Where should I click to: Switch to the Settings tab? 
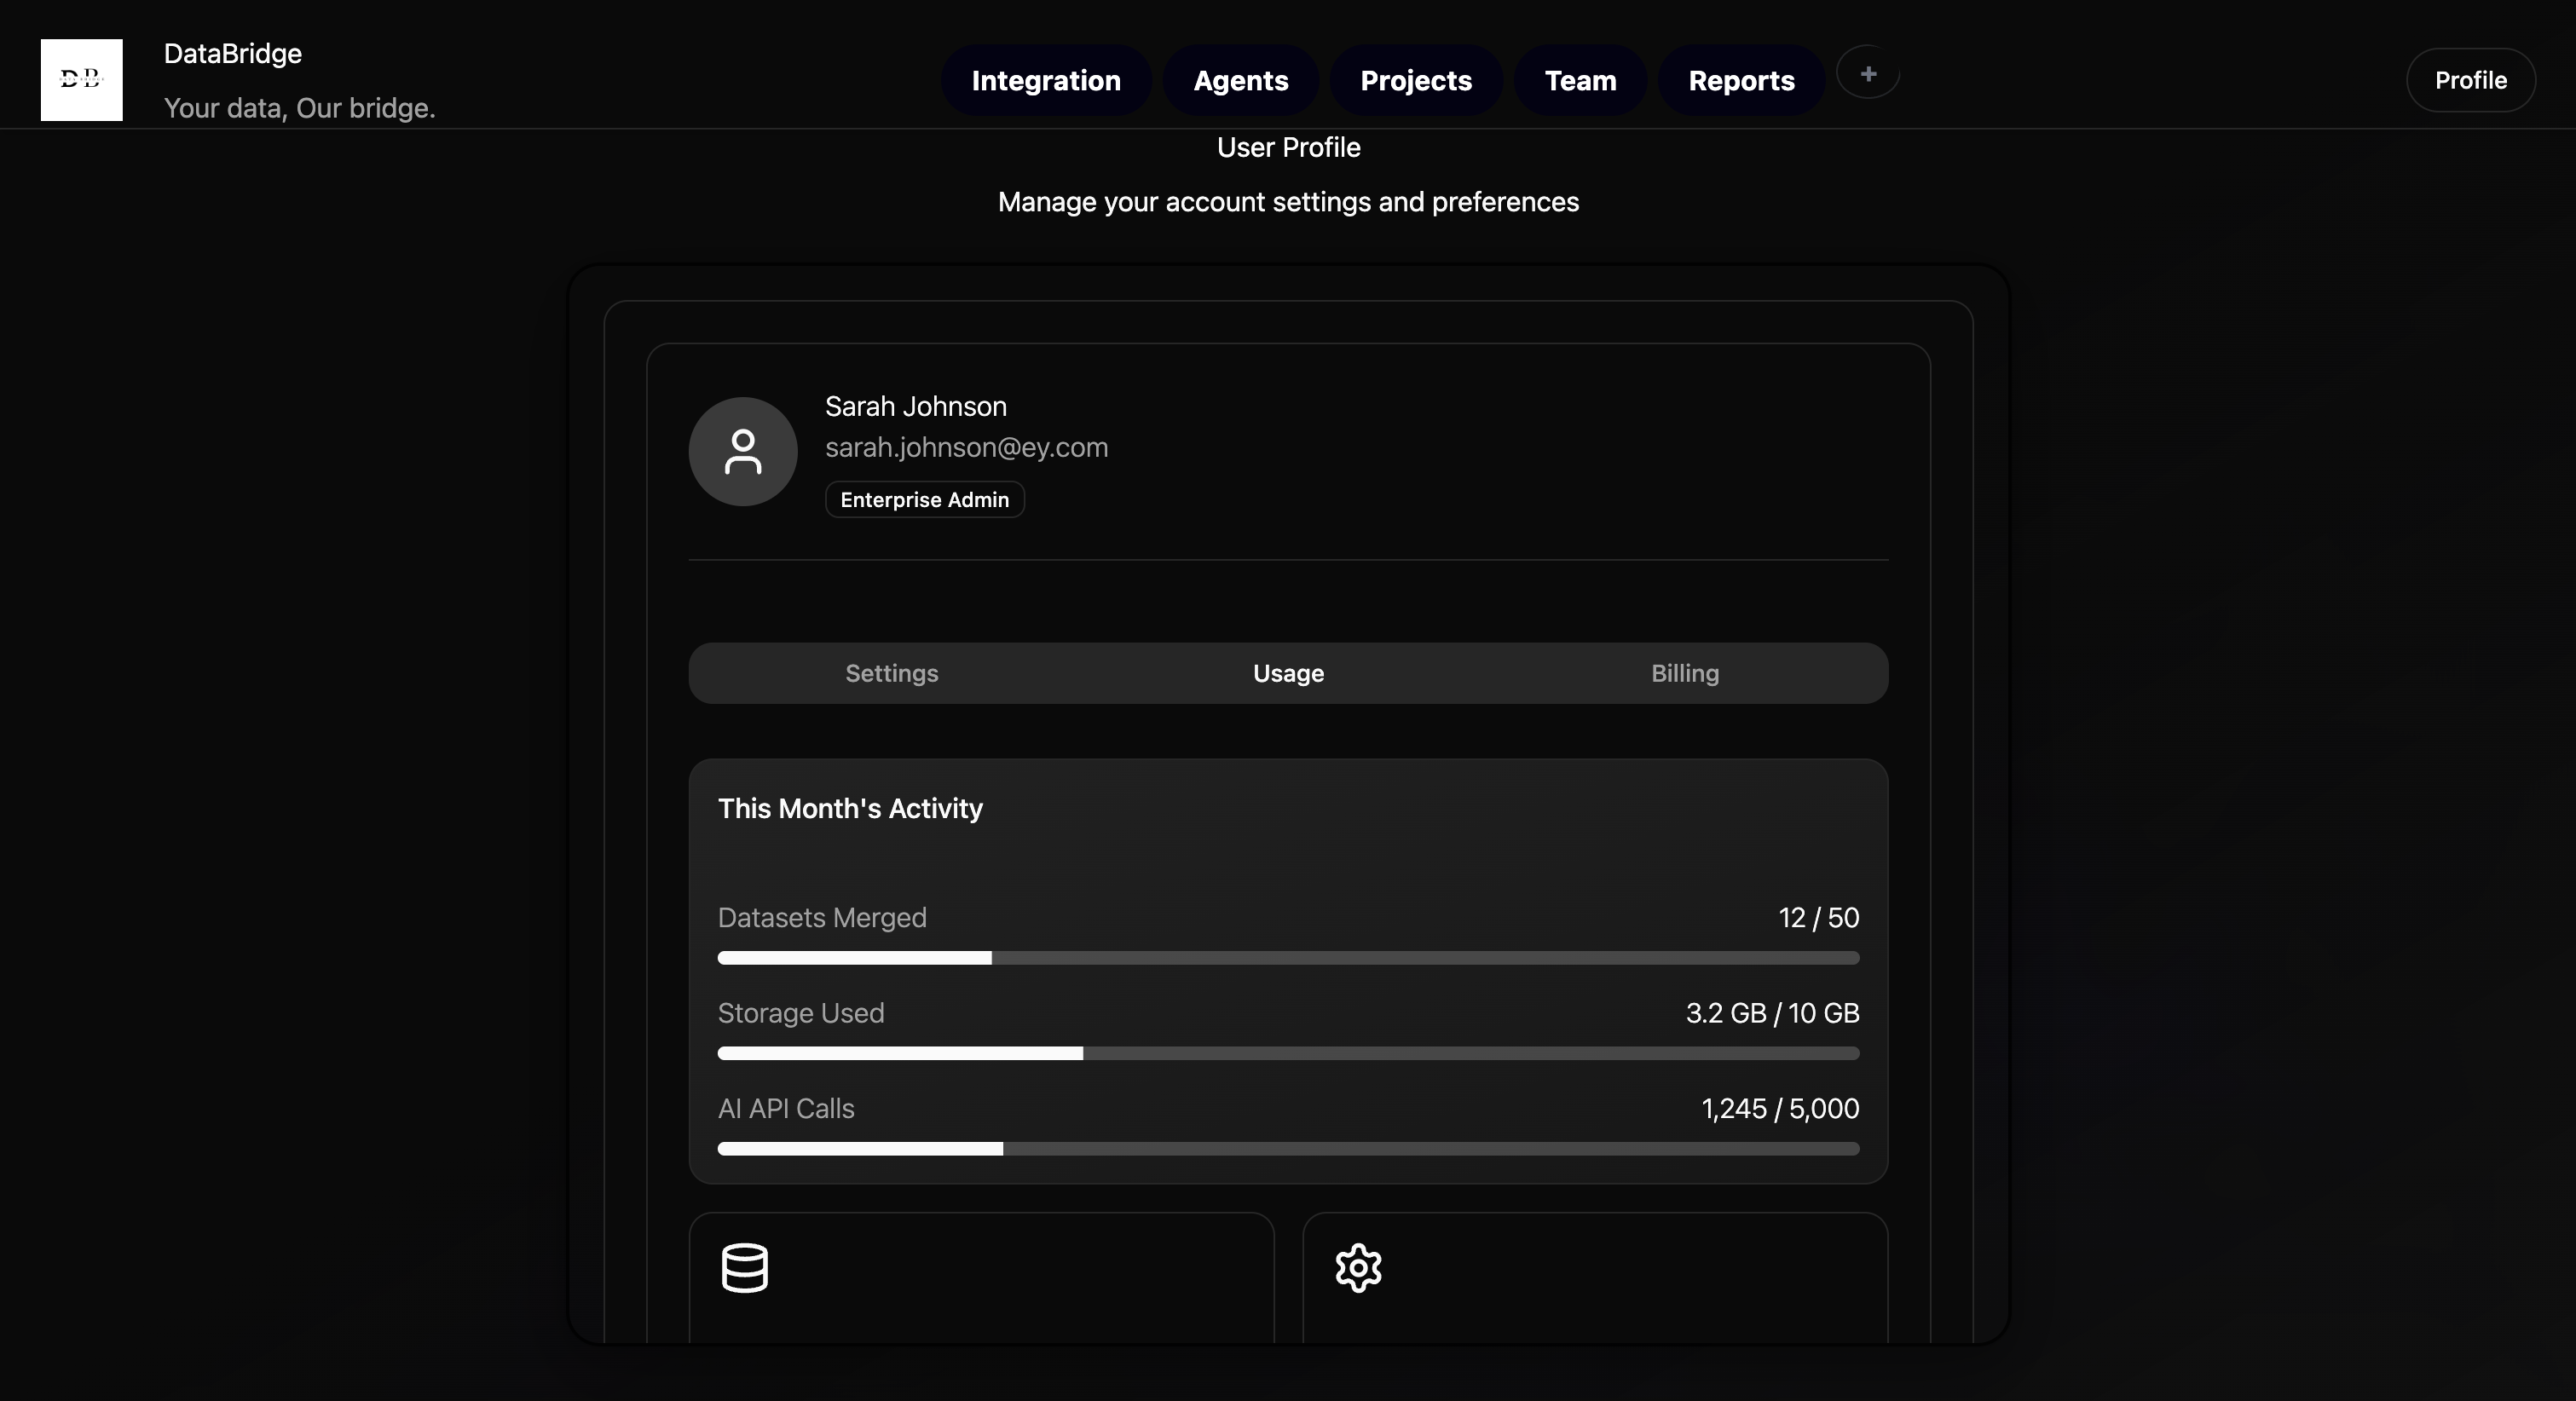(891, 673)
